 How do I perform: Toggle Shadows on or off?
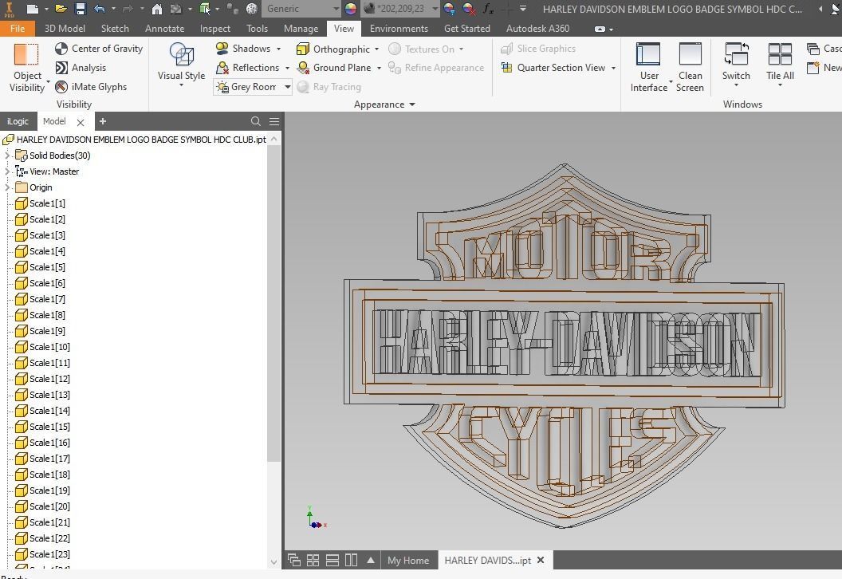[x=243, y=49]
